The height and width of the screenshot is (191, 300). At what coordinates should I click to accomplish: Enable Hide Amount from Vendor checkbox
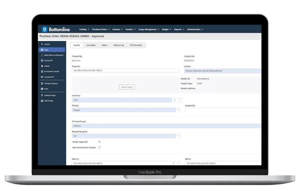click(x=99, y=147)
